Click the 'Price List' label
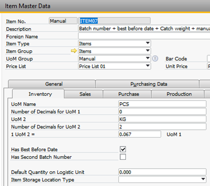 click(16, 66)
